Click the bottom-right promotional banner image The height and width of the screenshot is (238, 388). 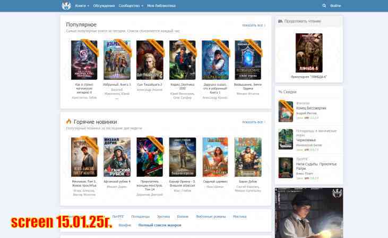coord(308,213)
